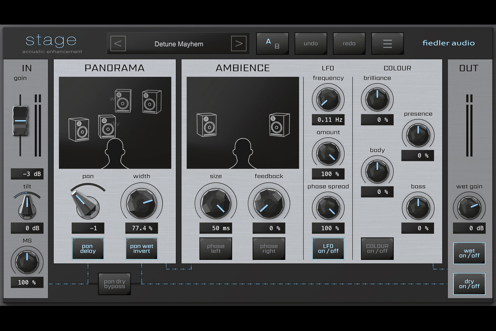
Task: Activate pan dry bypass
Action: (x=114, y=284)
